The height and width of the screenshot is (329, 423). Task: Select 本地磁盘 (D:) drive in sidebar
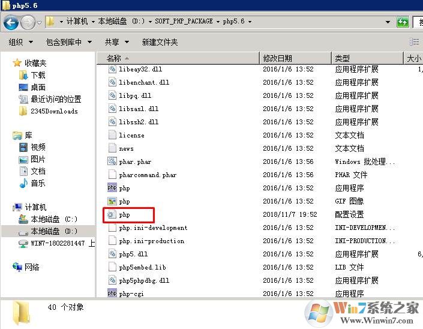(x=48, y=231)
